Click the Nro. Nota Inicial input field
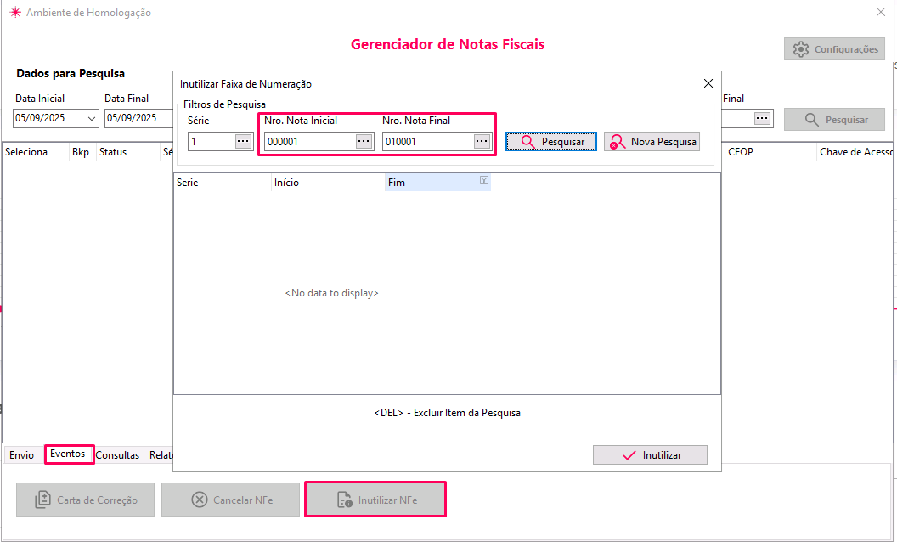Viewport: 897px width, 542px height. pyautogui.click(x=309, y=142)
